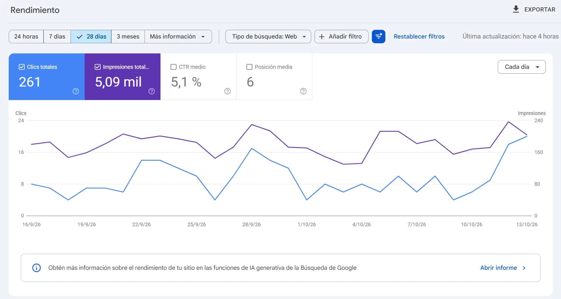This screenshot has width=561, height=299.
Task: Click the 16/9/26 date label on chart
Action: (x=32, y=224)
